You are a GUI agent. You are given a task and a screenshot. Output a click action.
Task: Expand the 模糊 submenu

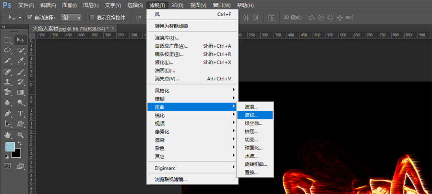(192, 98)
